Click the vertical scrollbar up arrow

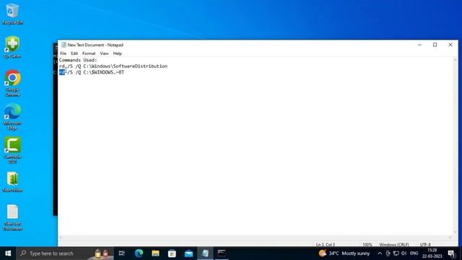456,60
